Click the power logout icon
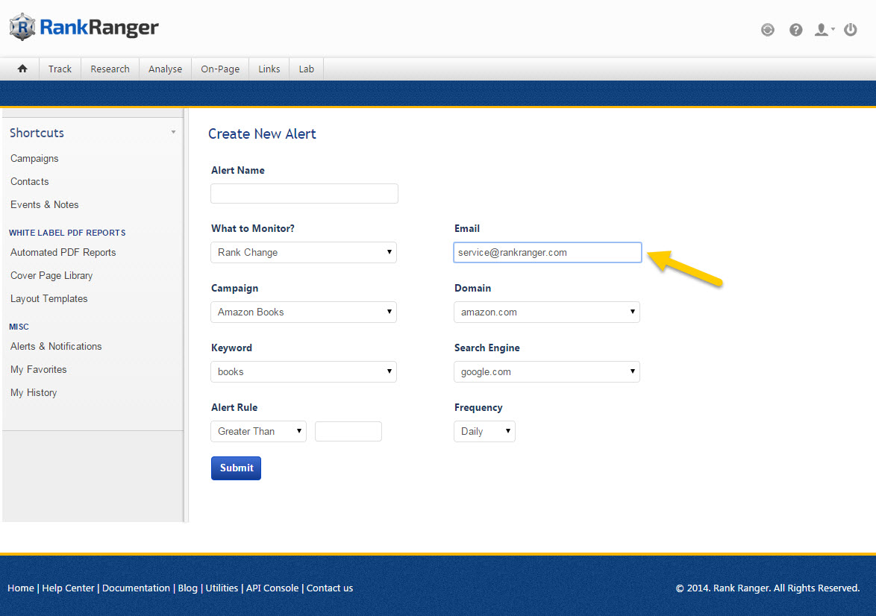Screen dimensions: 876x616 (851, 30)
